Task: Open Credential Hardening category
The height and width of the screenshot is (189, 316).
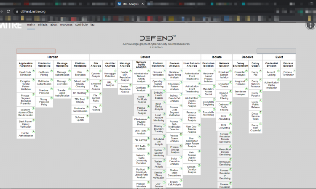Action: pyautogui.click(x=44, y=65)
